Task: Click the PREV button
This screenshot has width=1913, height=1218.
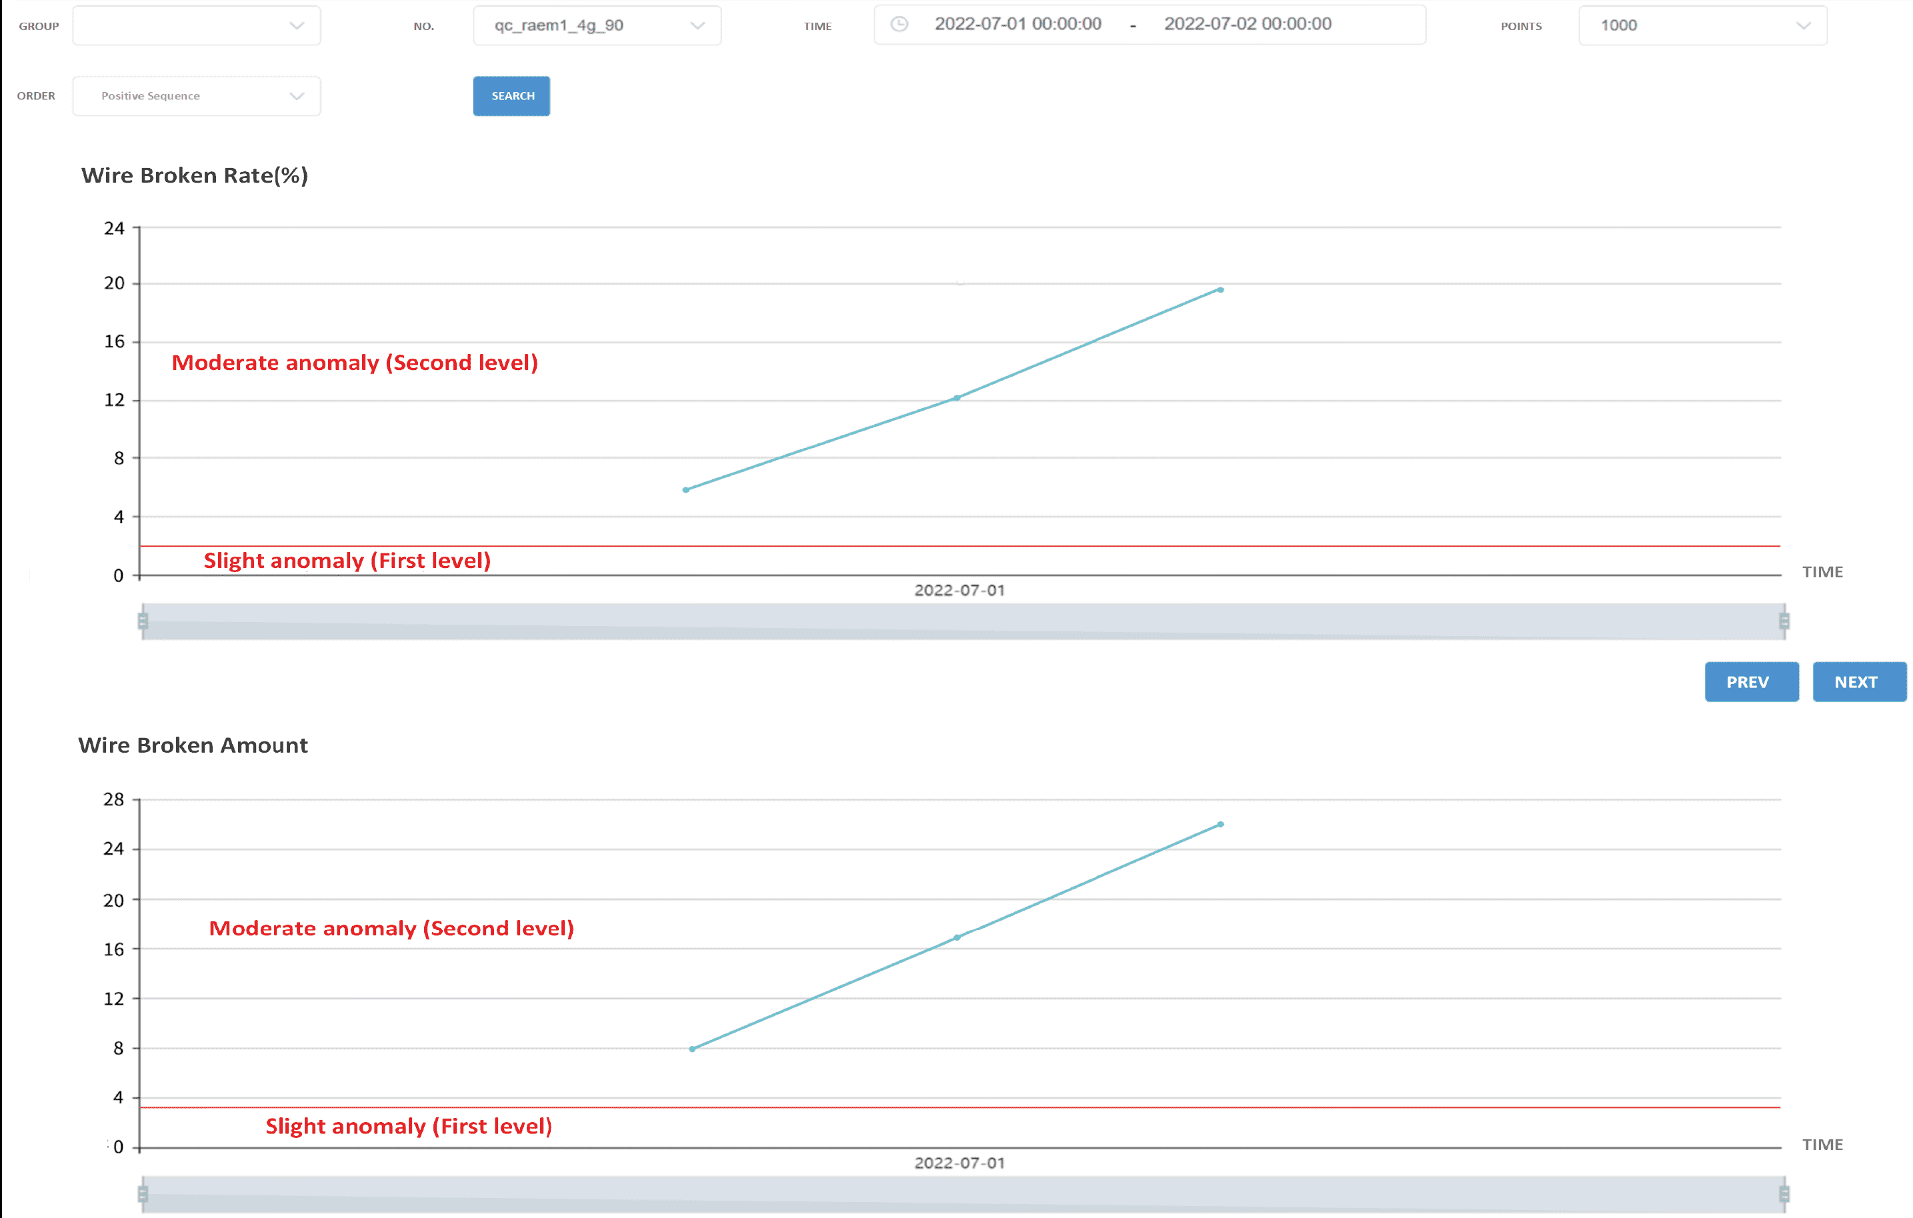Action: [1751, 682]
